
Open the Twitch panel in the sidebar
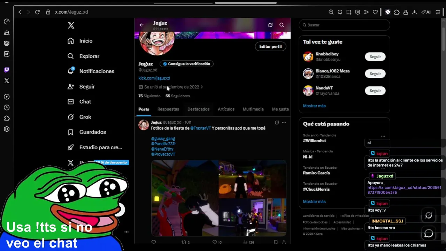[x=7, y=70]
